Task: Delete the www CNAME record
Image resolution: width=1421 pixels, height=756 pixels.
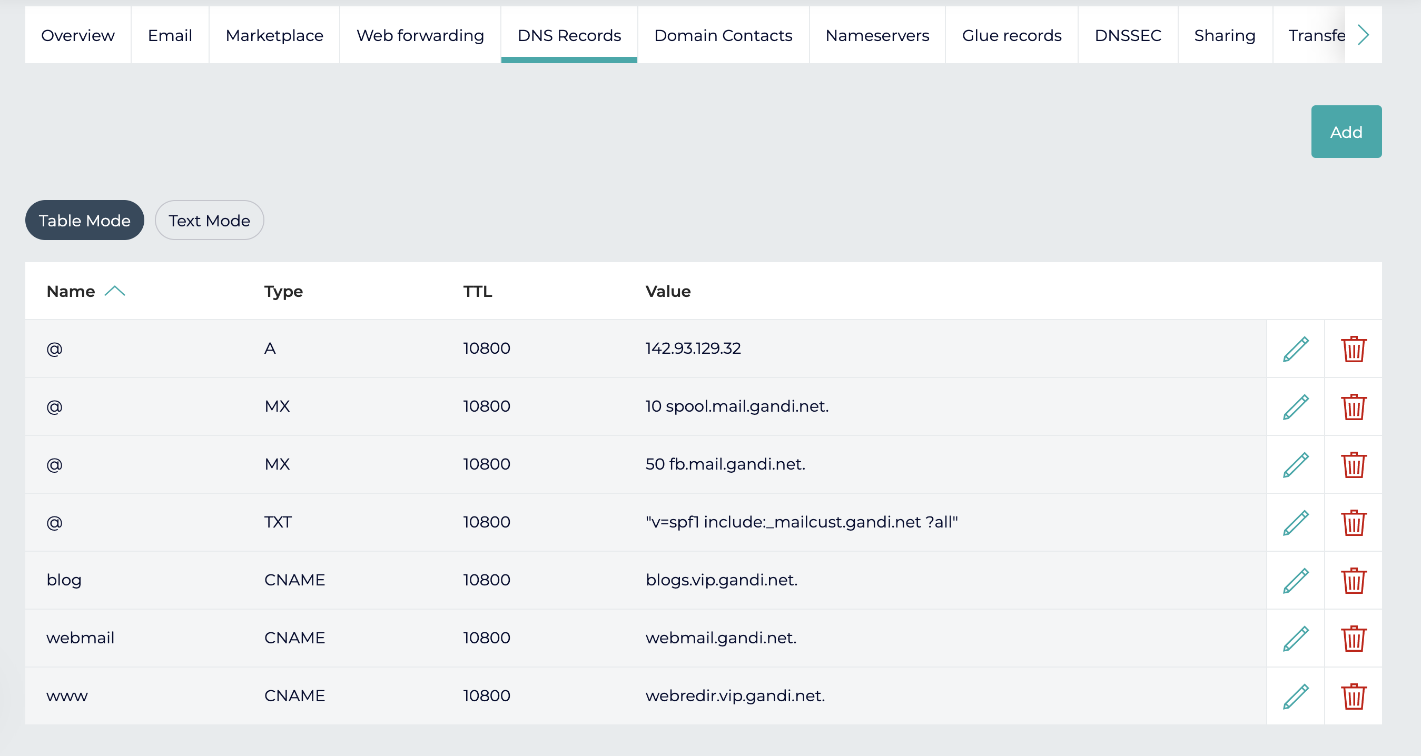Action: tap(1354, 697)
